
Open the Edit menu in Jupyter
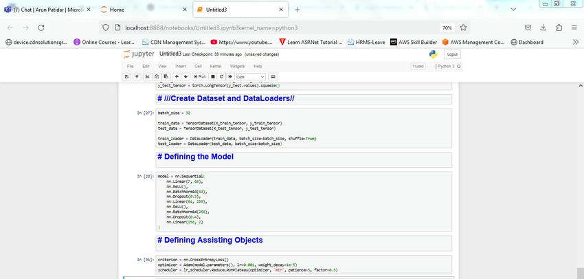pyautogui.click(x=146, y=66)
